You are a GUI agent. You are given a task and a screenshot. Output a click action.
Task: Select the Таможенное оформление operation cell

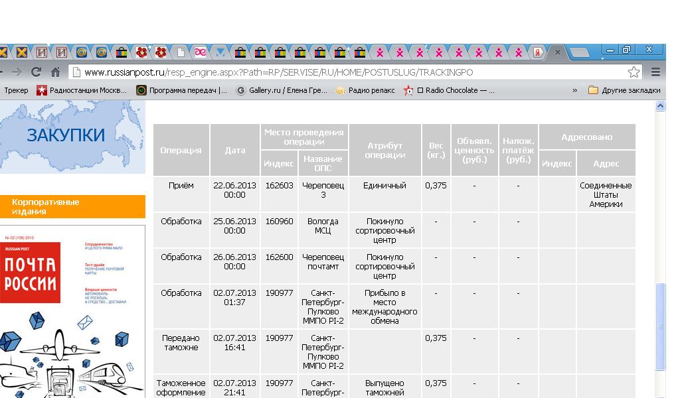pyautogui.click(x=181, y=387)
